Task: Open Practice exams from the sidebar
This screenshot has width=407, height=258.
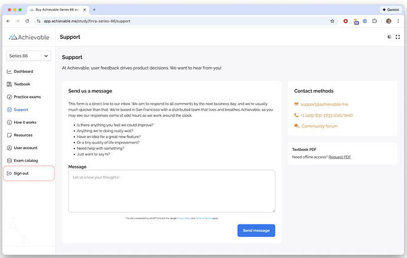Action: point(27,97)
